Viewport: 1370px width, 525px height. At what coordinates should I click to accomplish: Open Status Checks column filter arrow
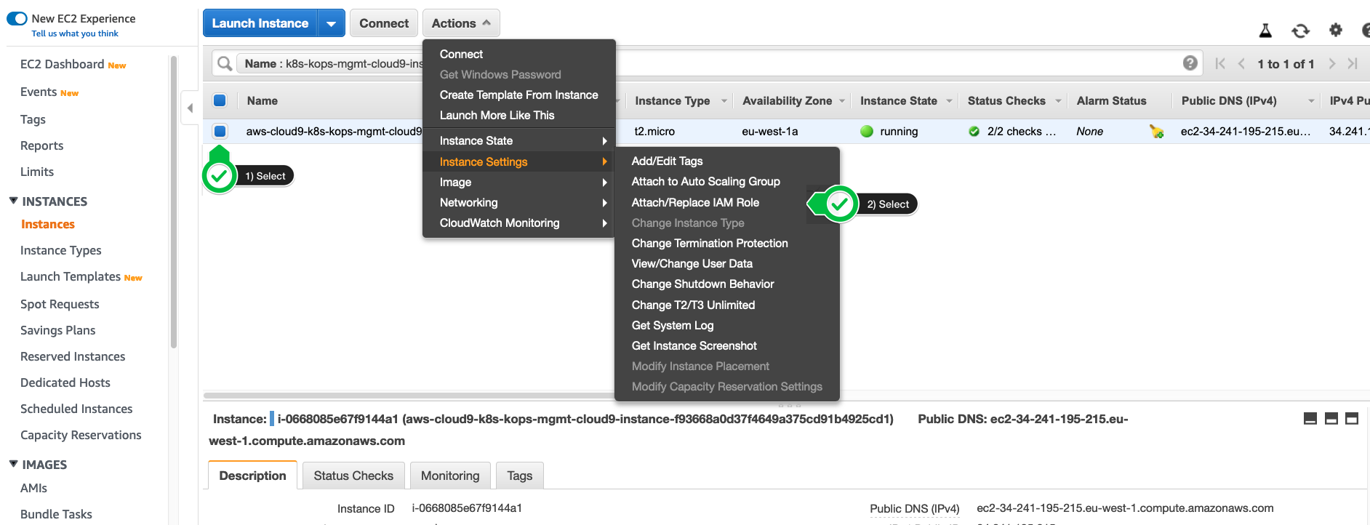click(1059, 101)
